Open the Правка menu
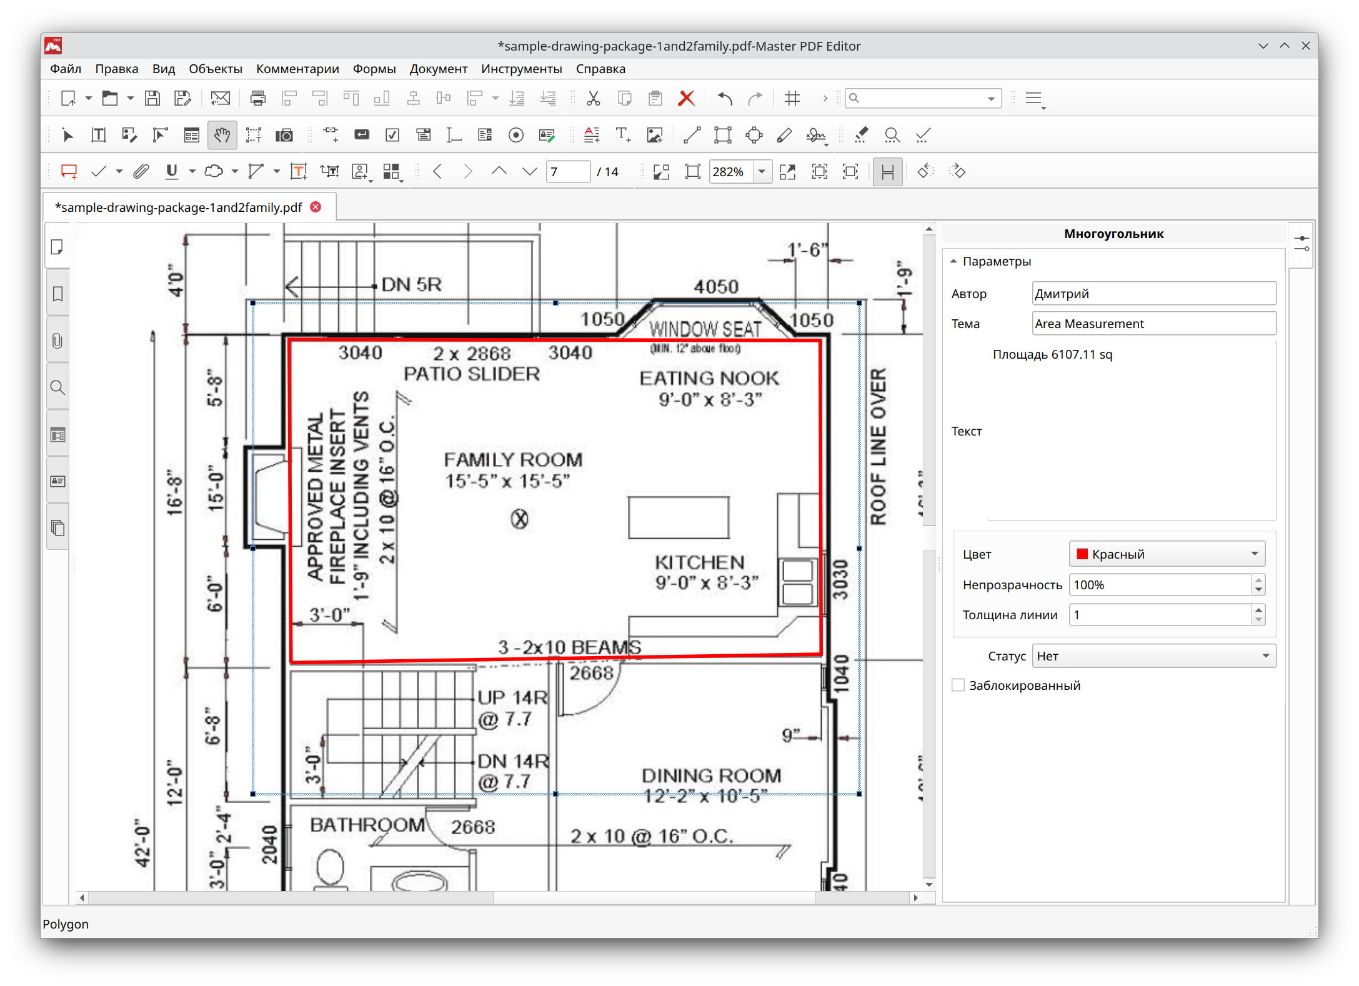The image size is (1359, 986). 117,69
